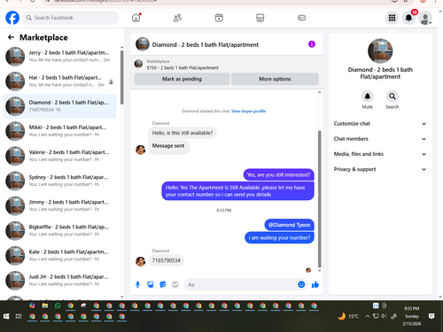Image resolution: width=443 pixels, height=332 pixels.
Task: Open the notifications bell icon
Action: tap(408, 18)
